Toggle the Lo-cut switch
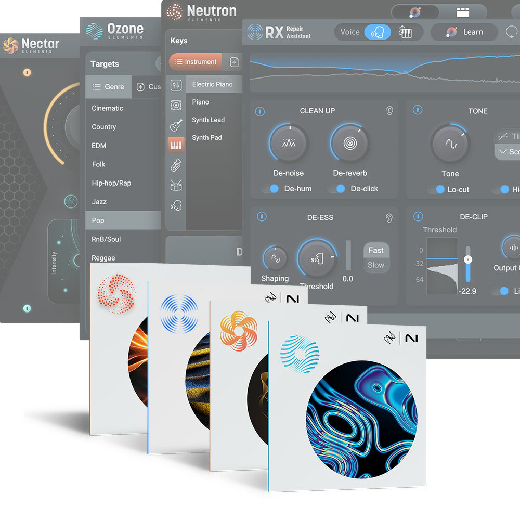This screenshot has height=520, width=520. click(436, 189)
